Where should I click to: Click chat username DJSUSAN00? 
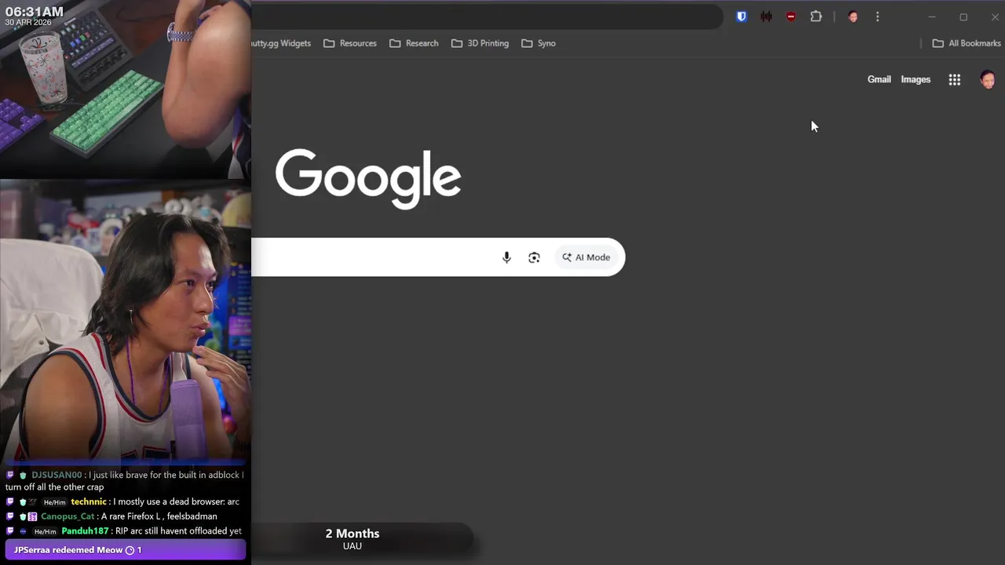pos(57,475)
